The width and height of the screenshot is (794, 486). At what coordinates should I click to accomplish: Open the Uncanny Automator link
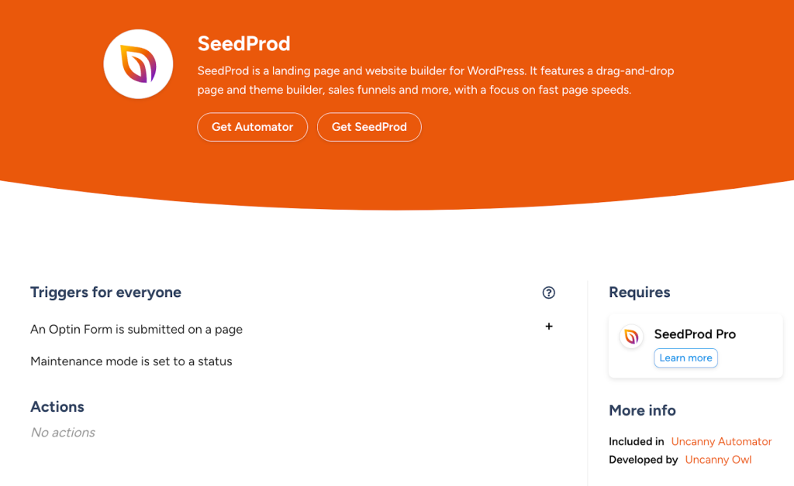click(721, 441)
